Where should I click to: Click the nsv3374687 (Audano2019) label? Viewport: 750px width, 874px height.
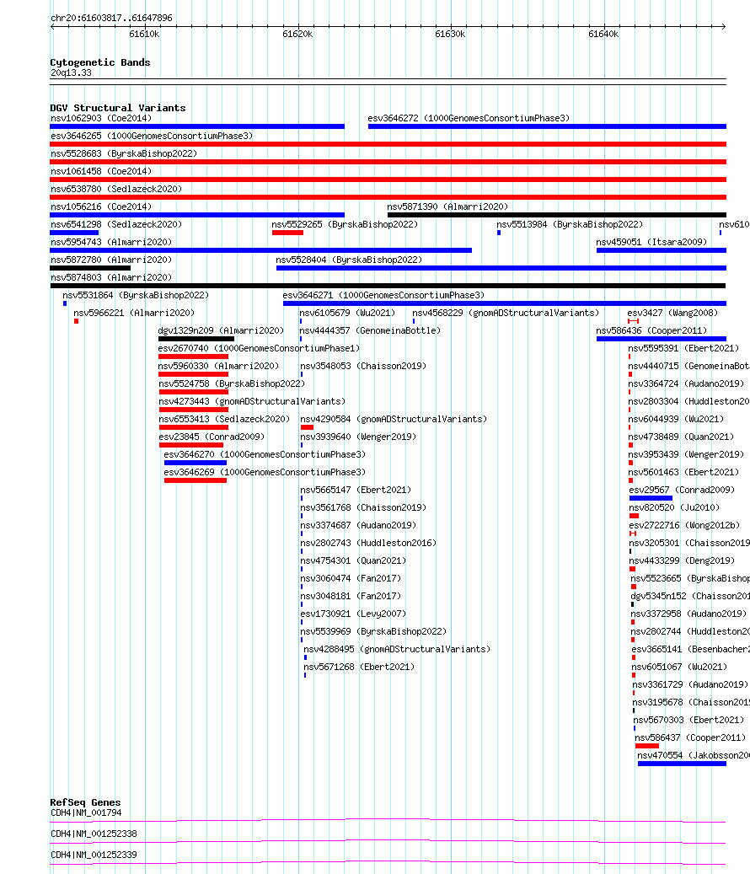click(x=358, y=526)
